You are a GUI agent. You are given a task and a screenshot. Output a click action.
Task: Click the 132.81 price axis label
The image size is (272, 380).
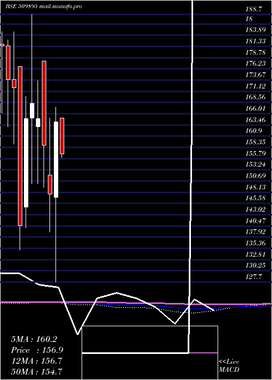pyautogui.click(x=256, y=255)
